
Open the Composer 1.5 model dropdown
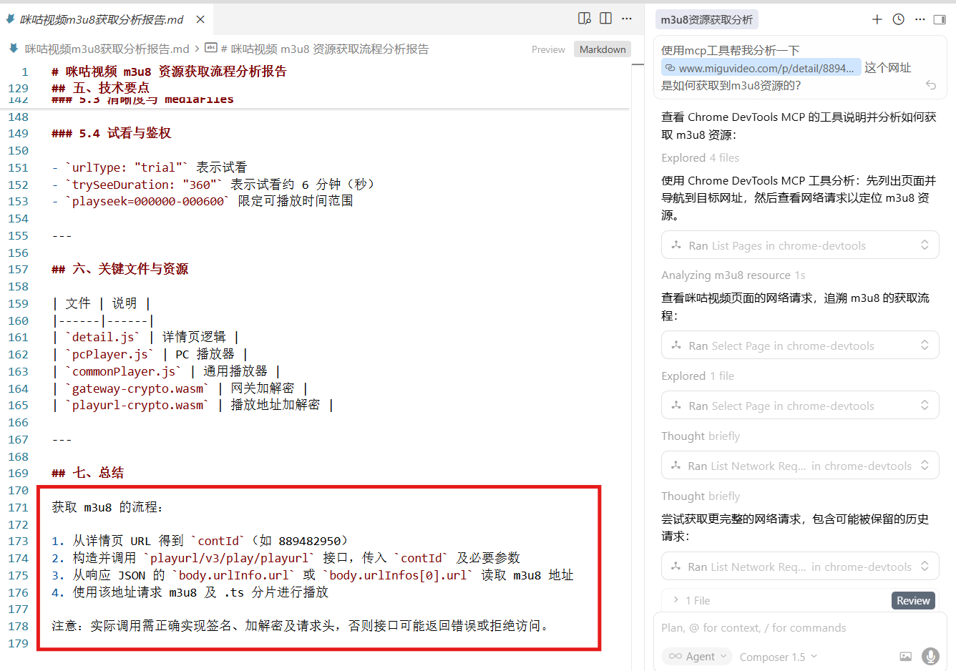pyautogui.click(x=779, y=657)
